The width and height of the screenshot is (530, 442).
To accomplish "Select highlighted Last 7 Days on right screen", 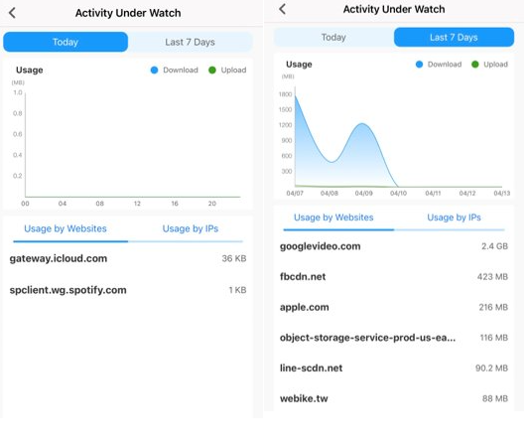I will [454, 37].
